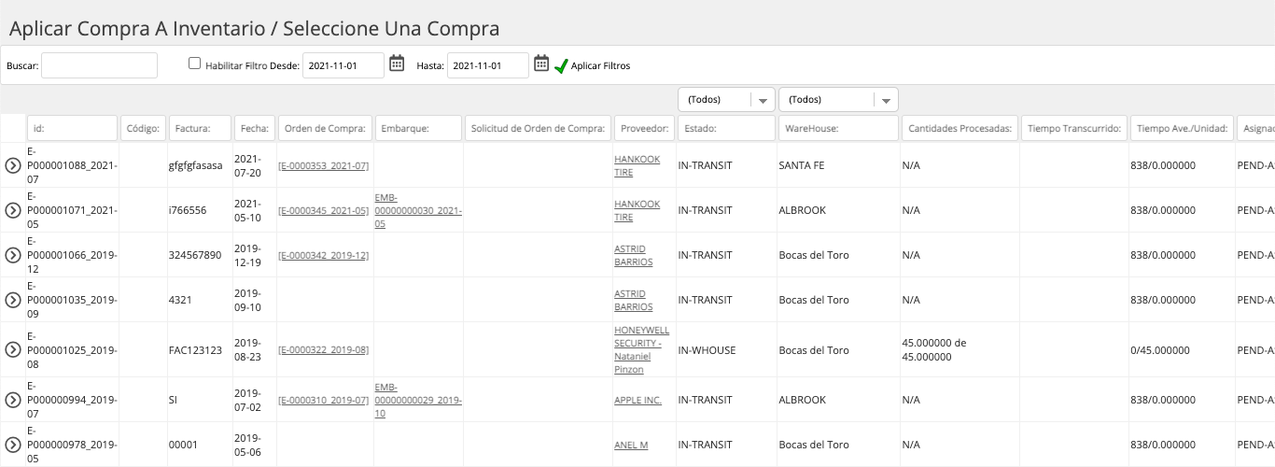Viewport: 1275px width, 467px height.
Task: Click Aplicar Filtros text button
Action: pos(600,66)
